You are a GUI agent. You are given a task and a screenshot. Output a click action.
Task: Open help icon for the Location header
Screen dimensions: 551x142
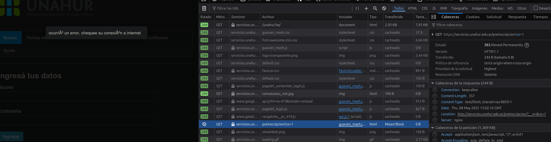pos(435,114)
